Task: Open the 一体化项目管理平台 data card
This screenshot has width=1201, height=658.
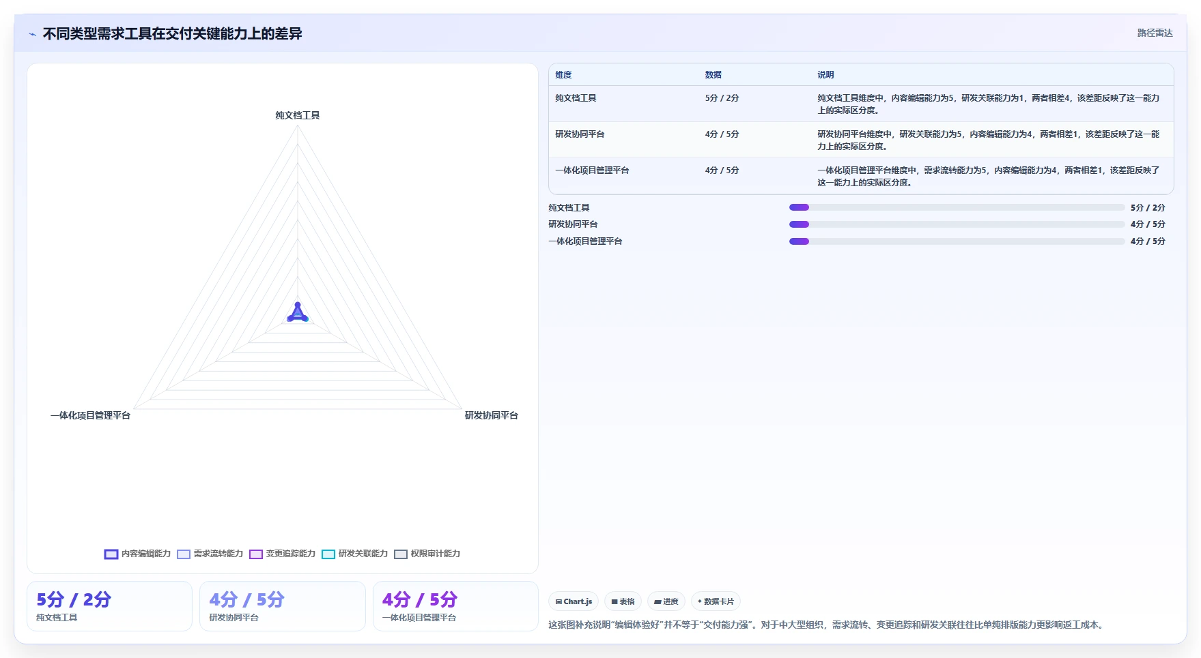Action: [x=455, y=606]
